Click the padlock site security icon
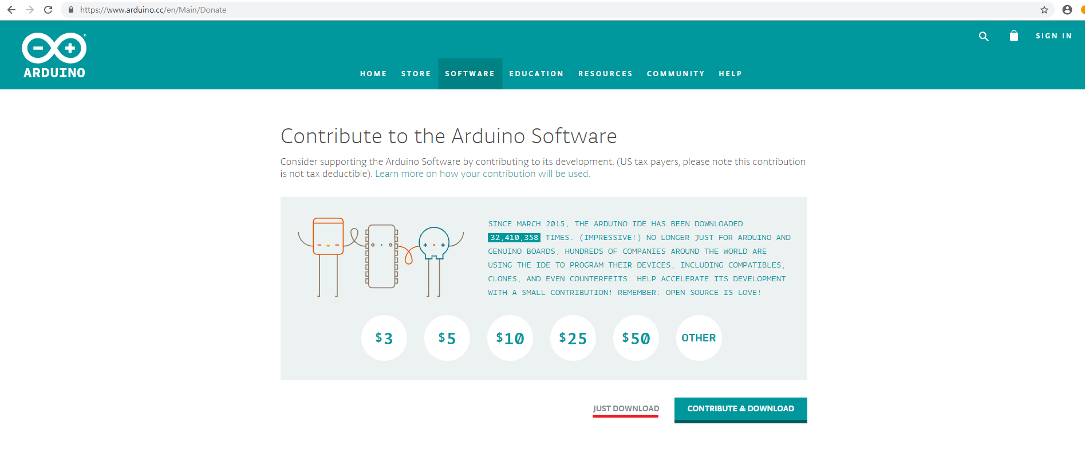Image resolution: width=1085 pixels, height=464 pixels. click(71, 10)
